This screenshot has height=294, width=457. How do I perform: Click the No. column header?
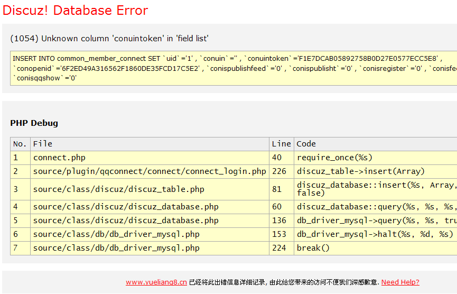(20, 144)
